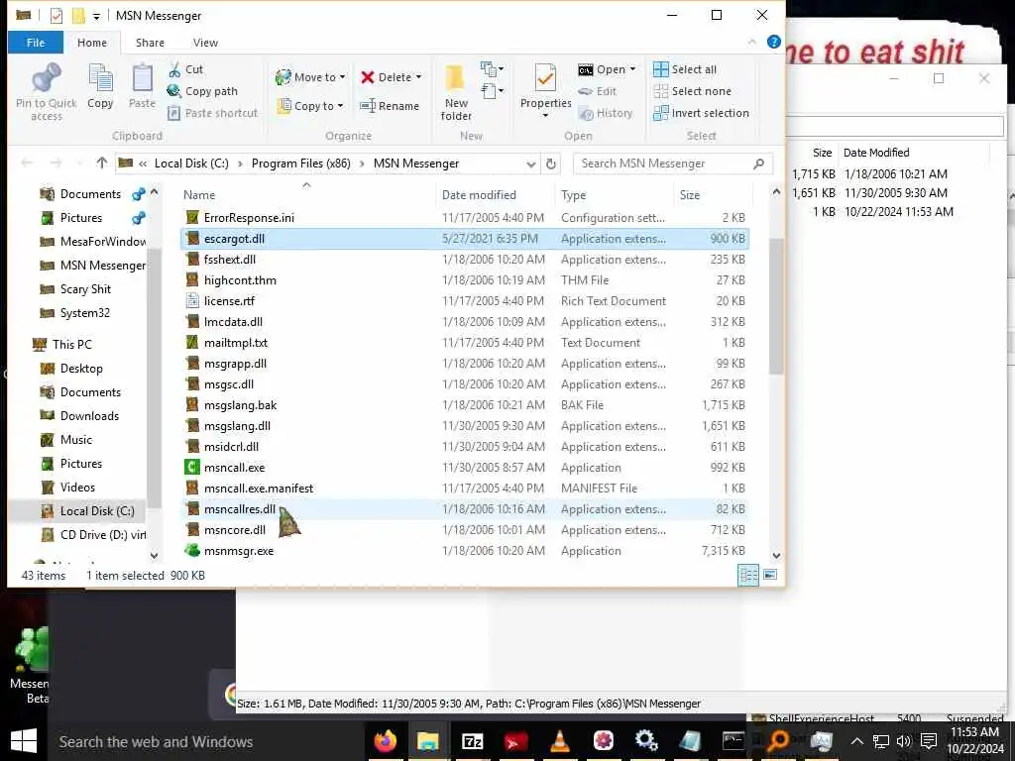Click the Pin to Quick access icon
1015x761 pixels.
click(46, 78)
